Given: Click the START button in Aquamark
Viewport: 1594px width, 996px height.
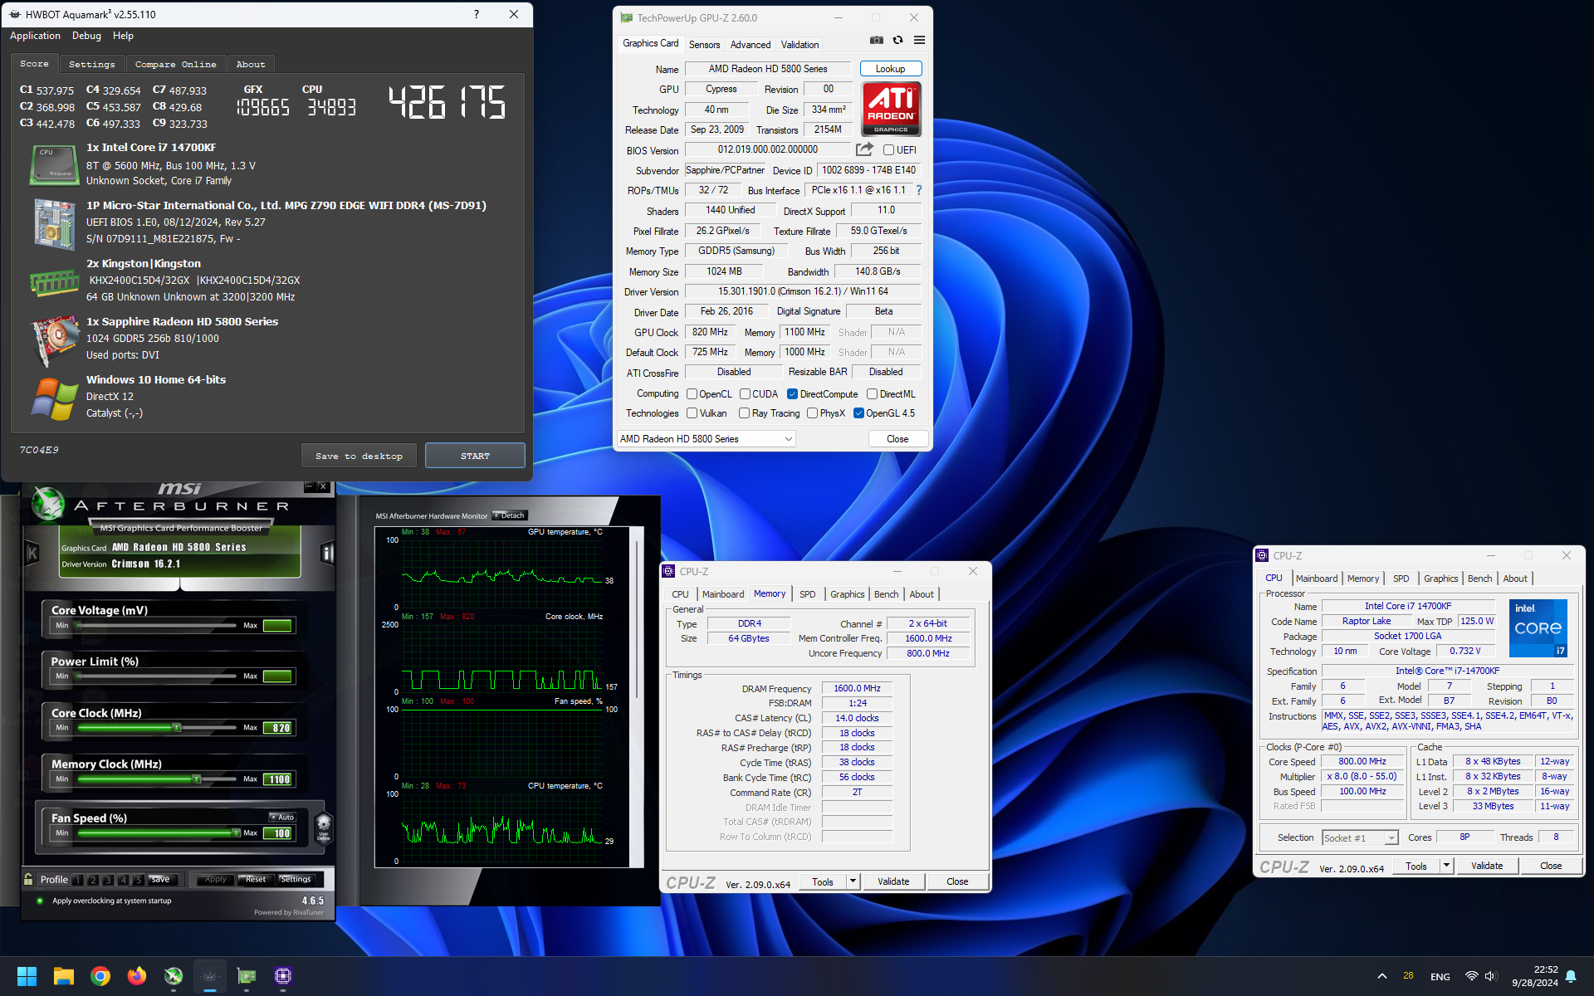Looking at the screenshot, I should [x=475, y=456].
